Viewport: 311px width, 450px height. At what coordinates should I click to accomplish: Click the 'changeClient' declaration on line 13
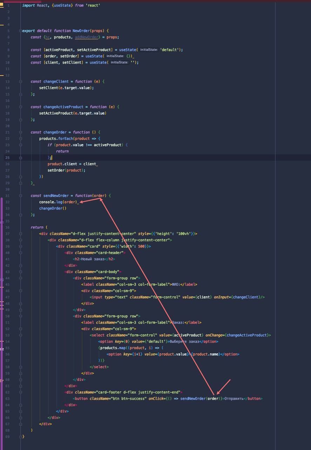56,82
